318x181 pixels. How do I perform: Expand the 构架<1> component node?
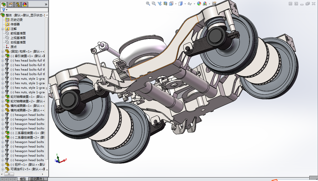[x=3, y=51]
